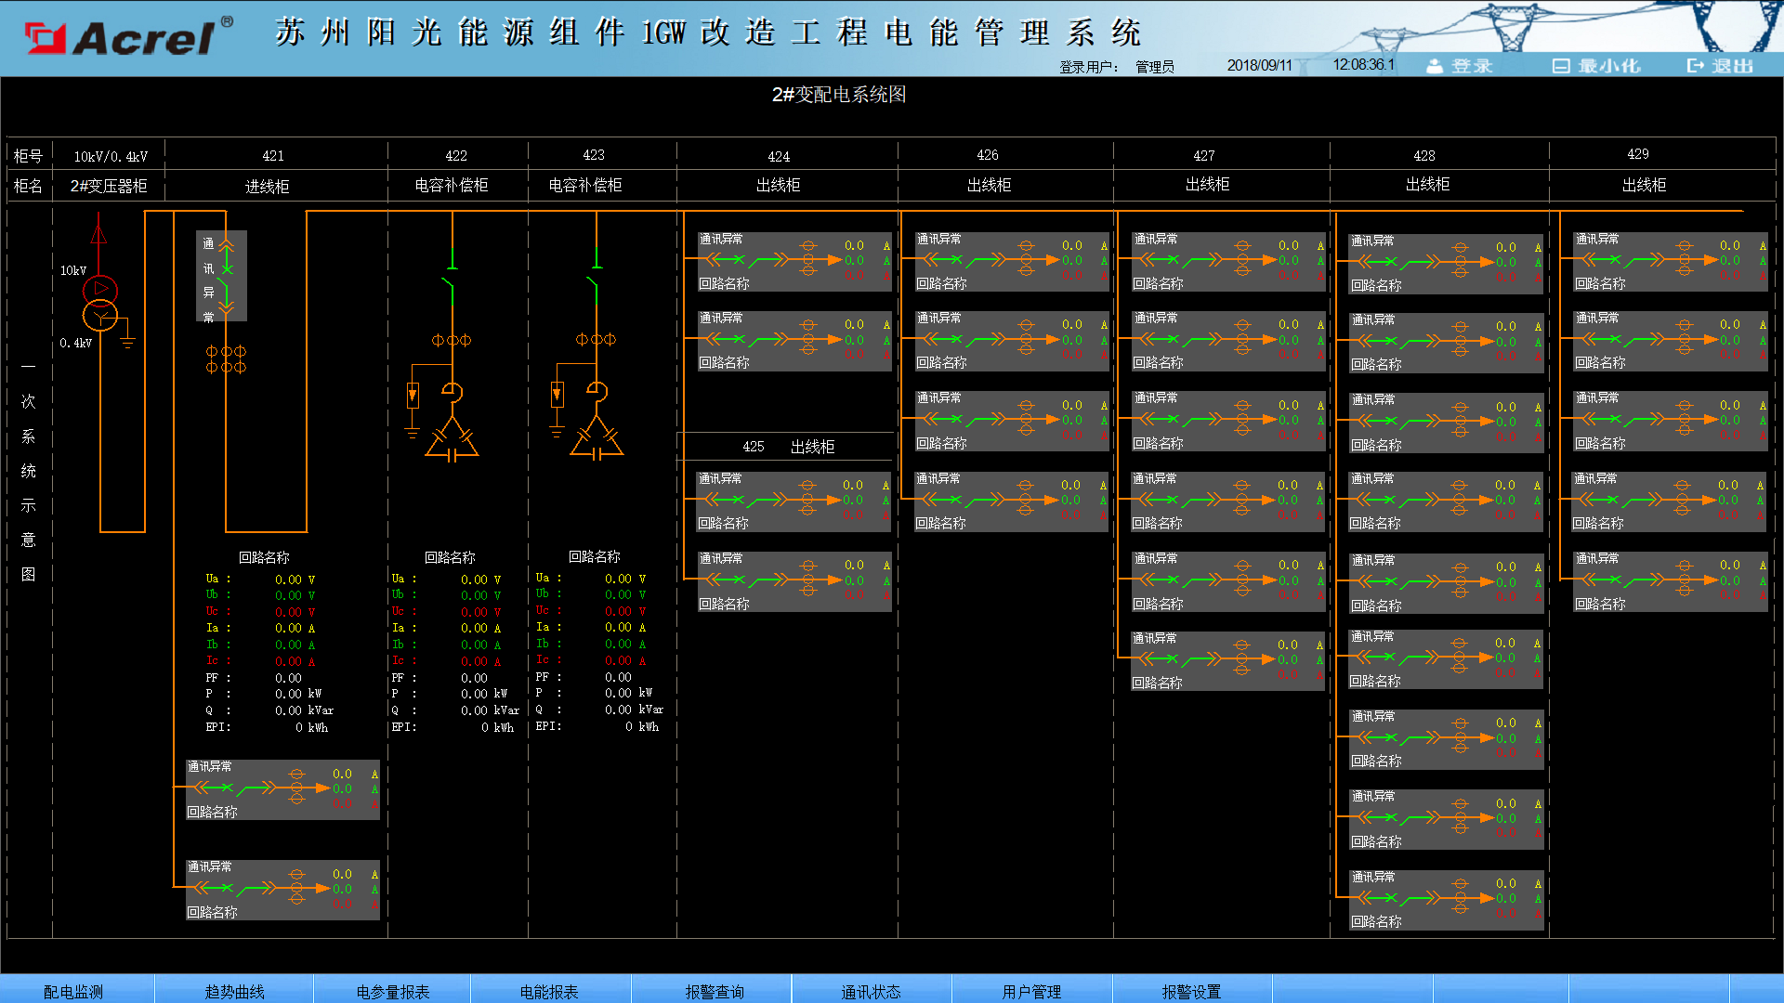Open 报警设置 tab
This screenshot has width=1784, height=1003.
coord(1191,991)
